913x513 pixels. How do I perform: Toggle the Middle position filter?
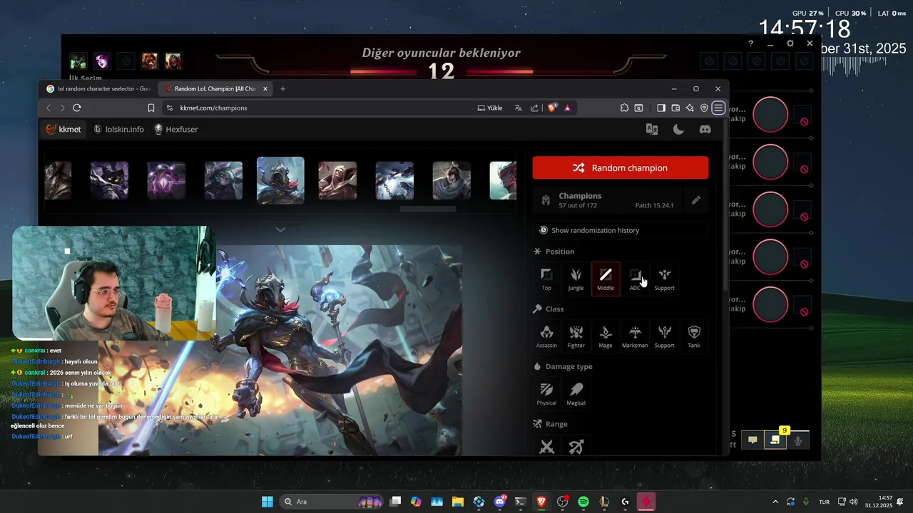pos(606,279)
